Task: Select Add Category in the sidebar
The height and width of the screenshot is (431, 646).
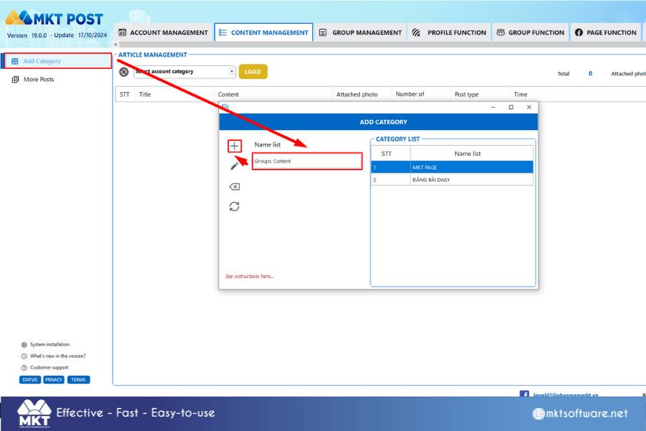Action: (x=57, y=61)
